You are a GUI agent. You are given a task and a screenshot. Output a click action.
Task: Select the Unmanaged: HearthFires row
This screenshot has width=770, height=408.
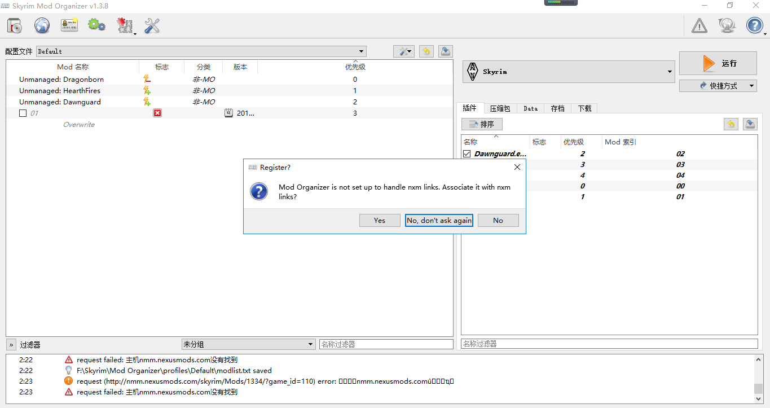230,90
